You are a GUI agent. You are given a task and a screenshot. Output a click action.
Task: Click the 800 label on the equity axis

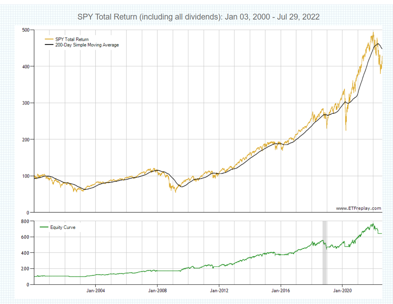25,221
